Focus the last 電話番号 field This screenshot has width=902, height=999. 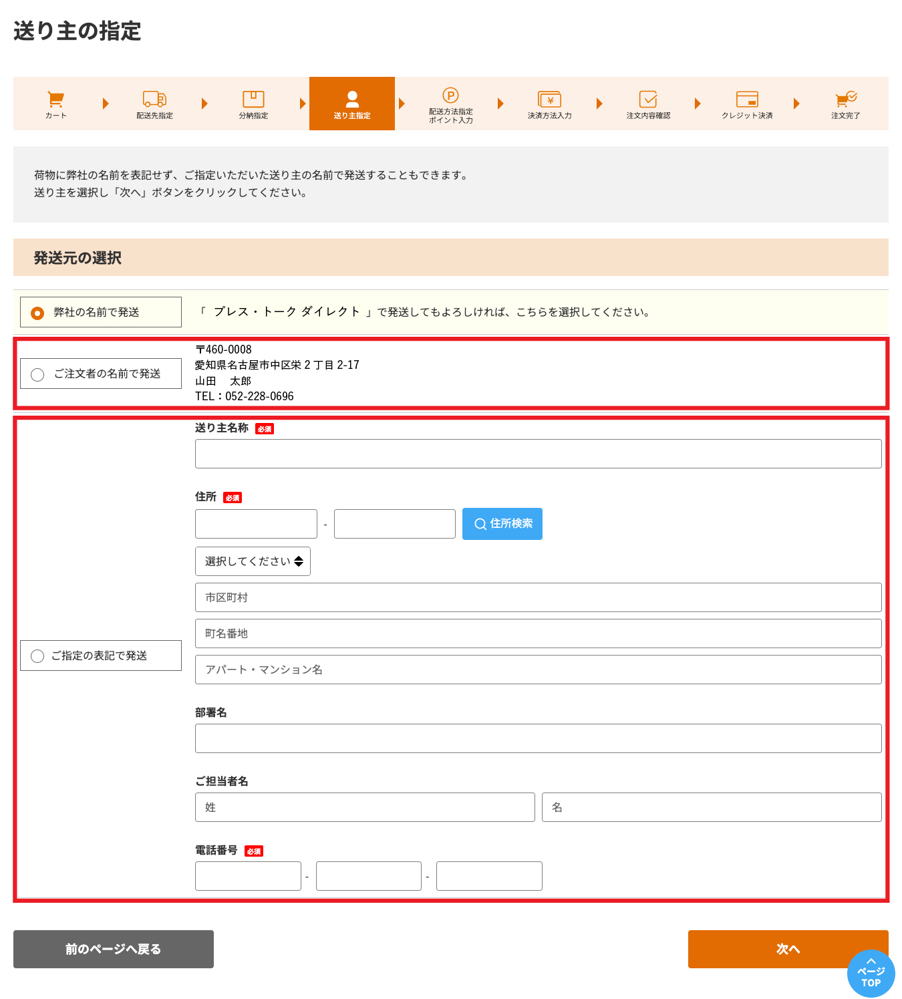pos(489,876)
